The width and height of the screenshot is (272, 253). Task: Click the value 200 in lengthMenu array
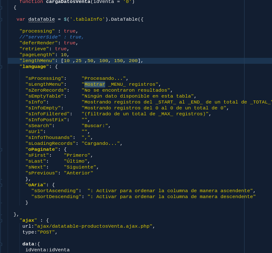[133, 61]
